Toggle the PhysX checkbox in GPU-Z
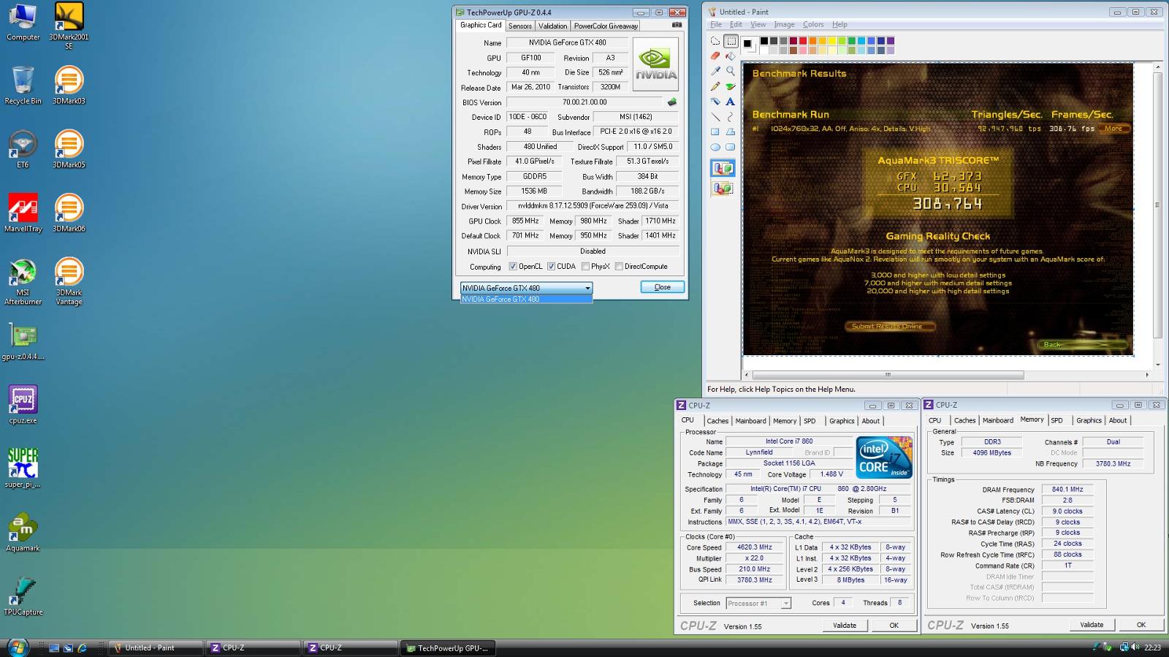 click(586, 267)
